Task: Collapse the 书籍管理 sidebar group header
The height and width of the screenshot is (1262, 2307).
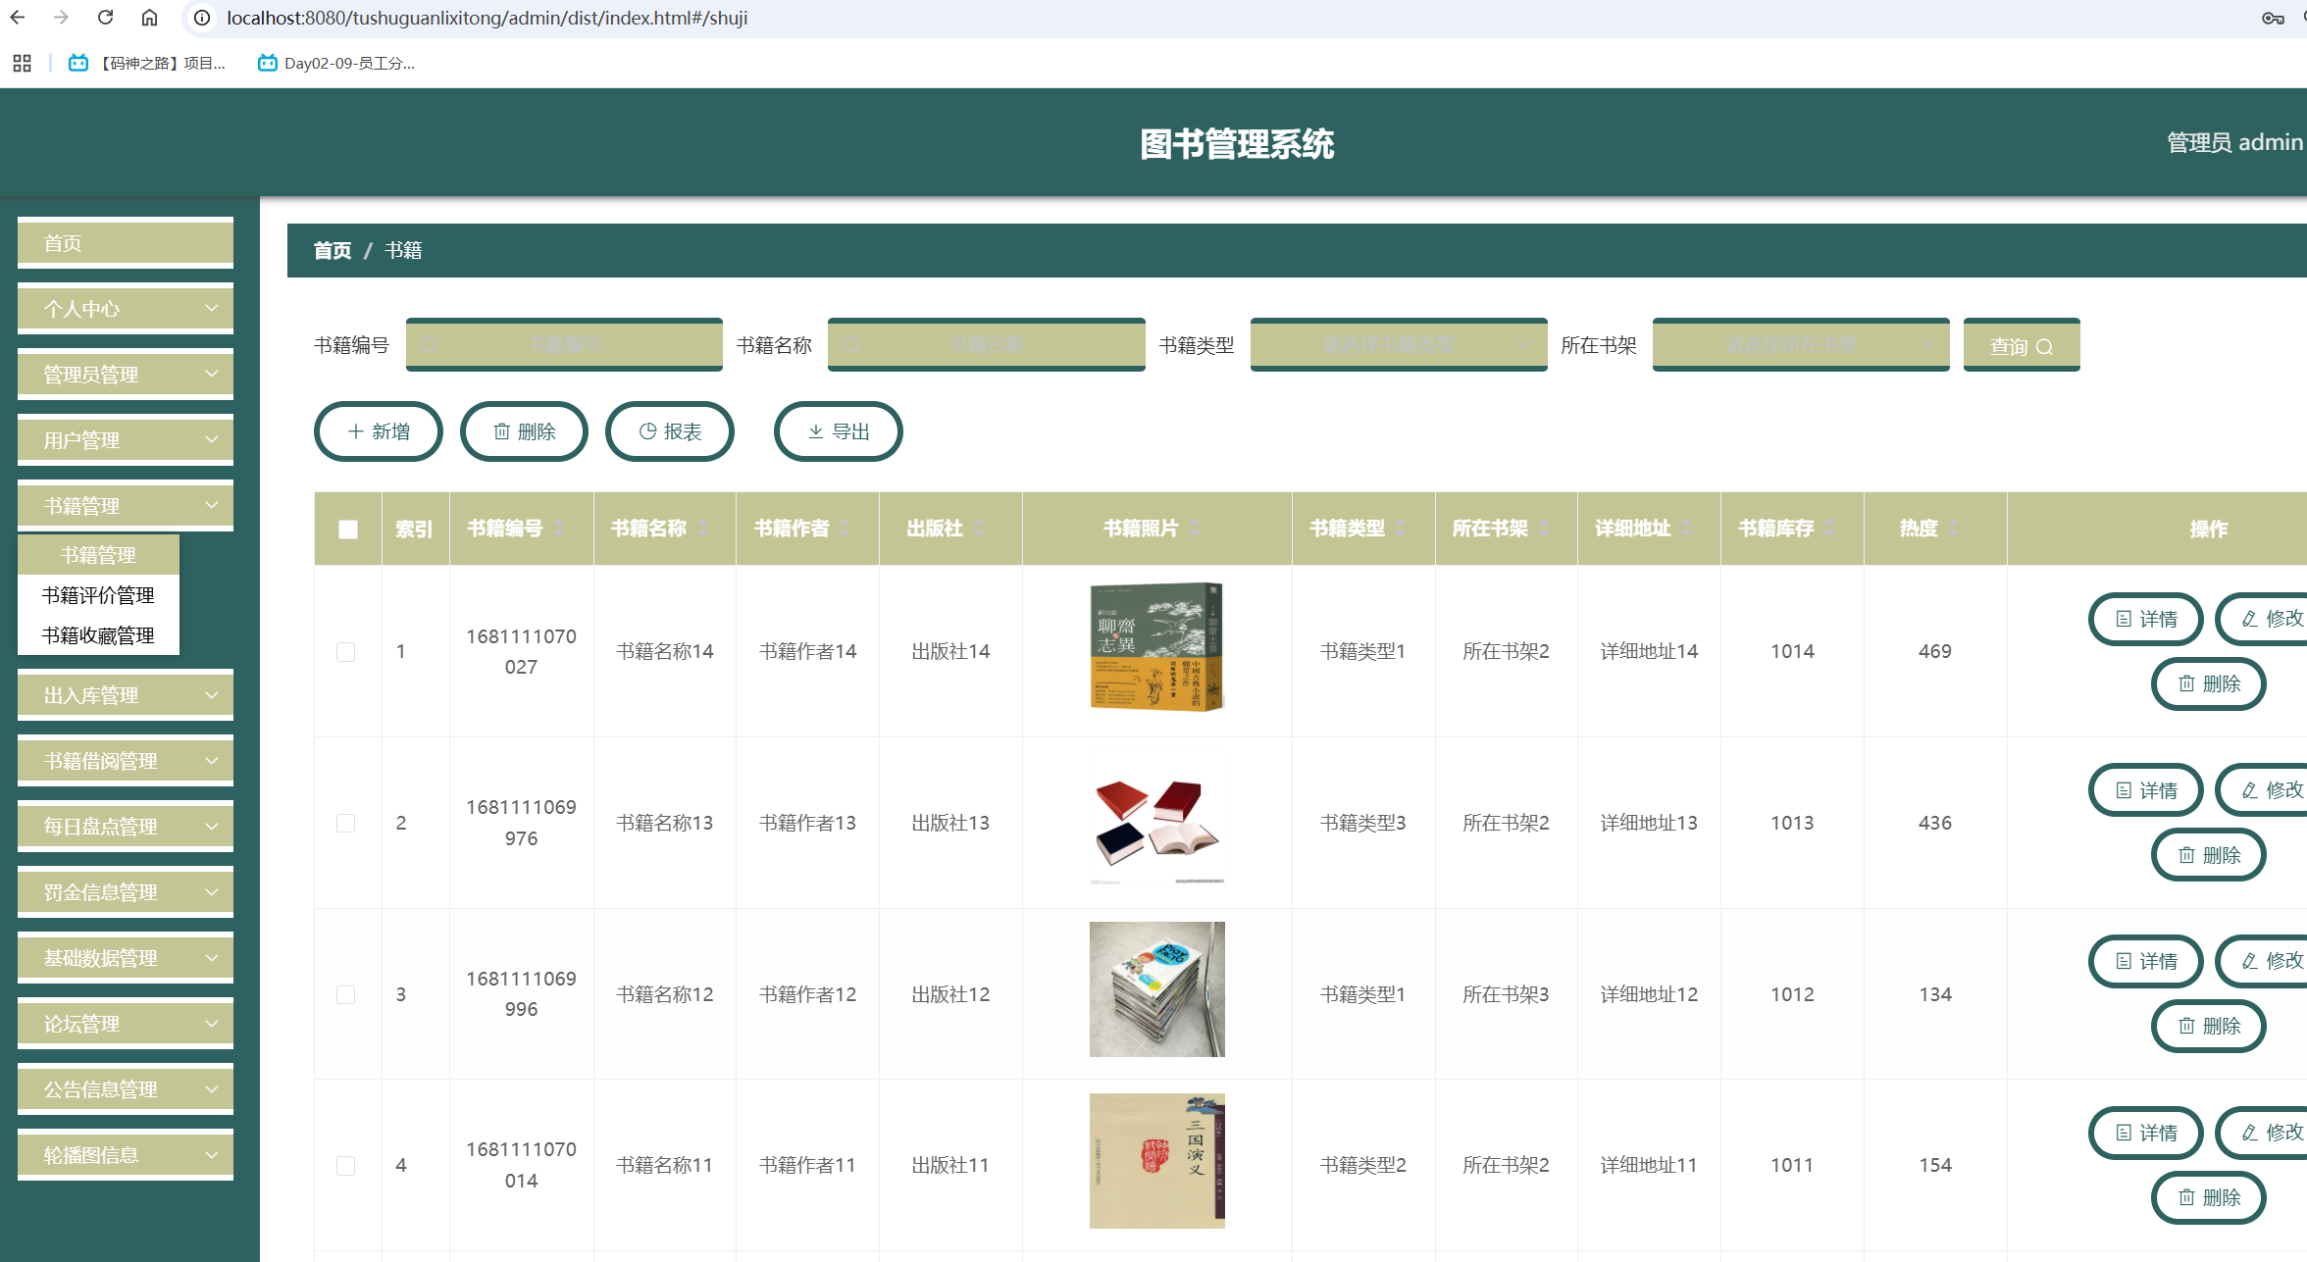Action: pos(126,505)
